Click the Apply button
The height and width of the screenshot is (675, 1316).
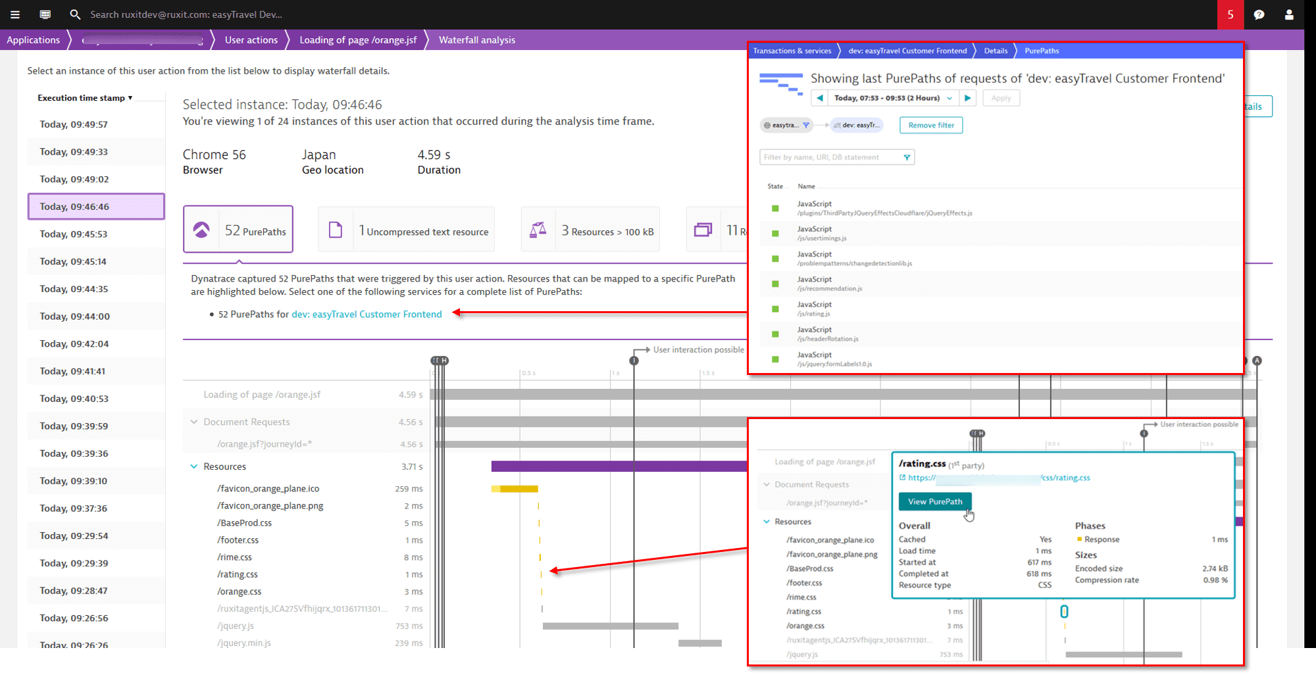[x=1001, y=98]
